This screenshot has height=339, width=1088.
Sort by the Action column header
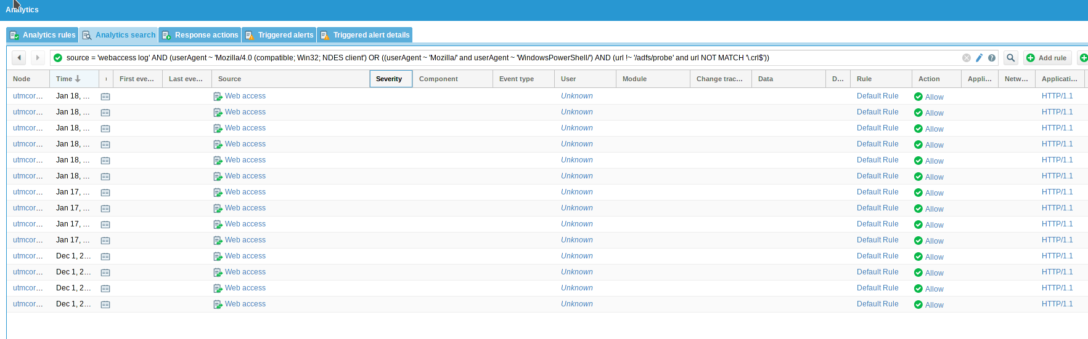coord(936,79)
